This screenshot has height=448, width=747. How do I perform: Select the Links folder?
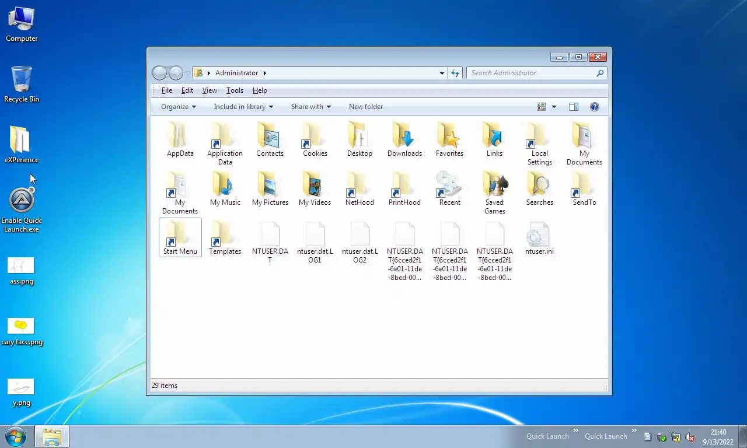coord(494,139)
